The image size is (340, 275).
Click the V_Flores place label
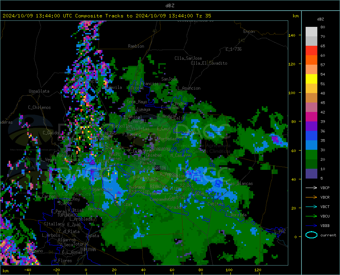(63, 261)
